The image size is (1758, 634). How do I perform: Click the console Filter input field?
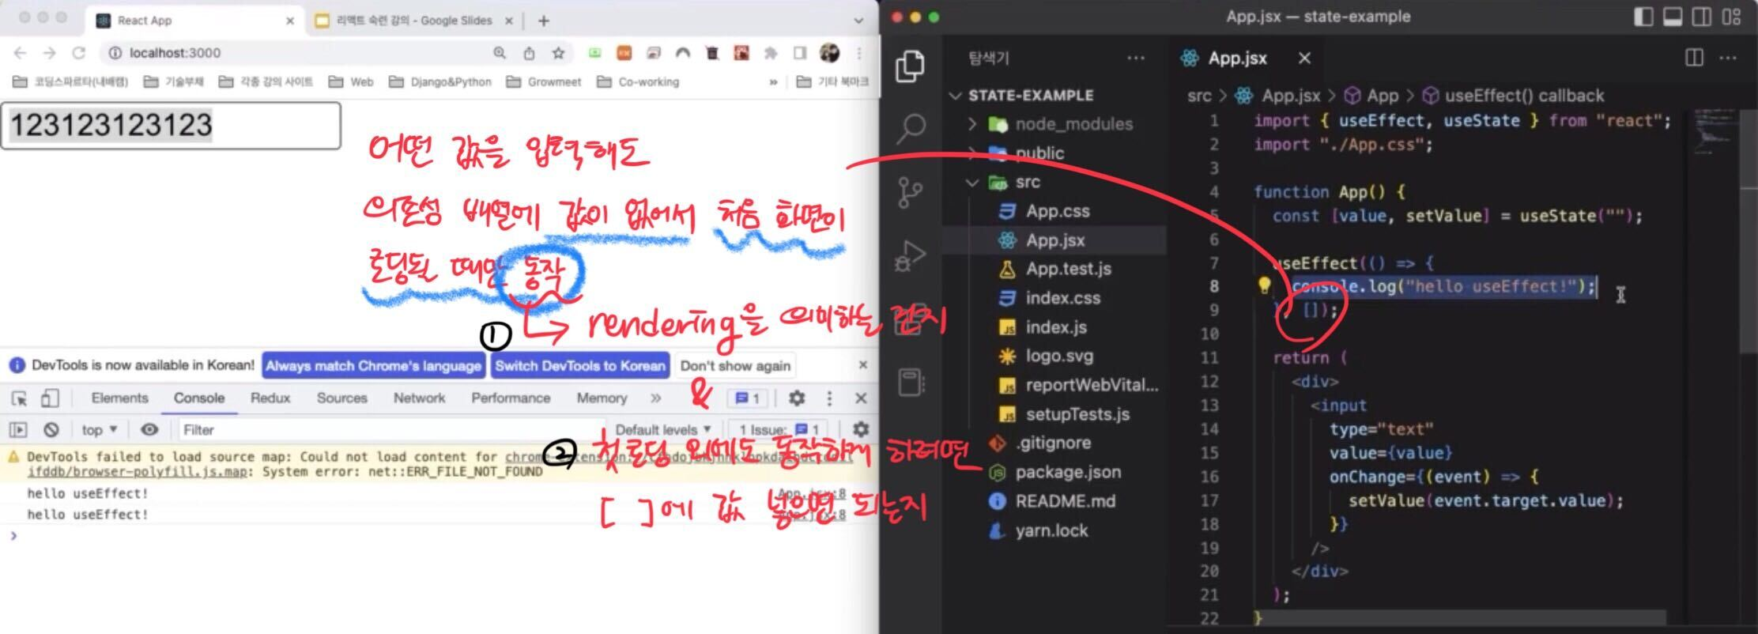coord(390,430)
